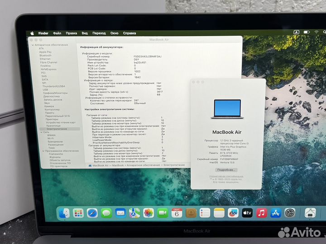Select Память in the sidebar
This screenshot has height=244, width=326.
pos(50,113)
